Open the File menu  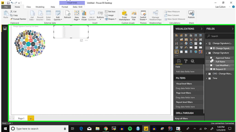pos(6,7)
